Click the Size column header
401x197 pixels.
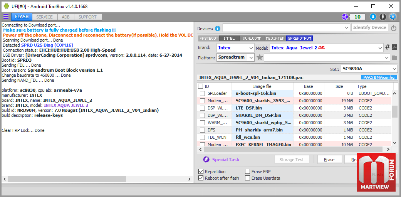pos(339,86)
